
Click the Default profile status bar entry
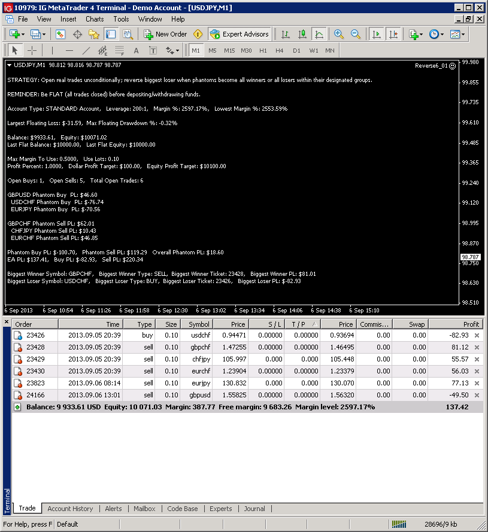coord(67,524)
